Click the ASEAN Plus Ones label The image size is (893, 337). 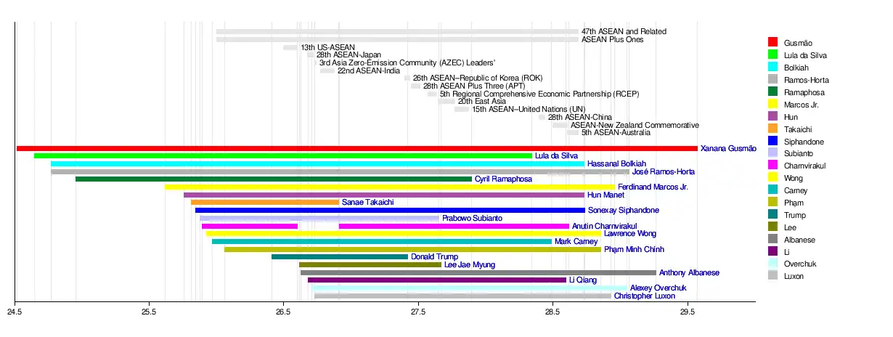[613, 39]
